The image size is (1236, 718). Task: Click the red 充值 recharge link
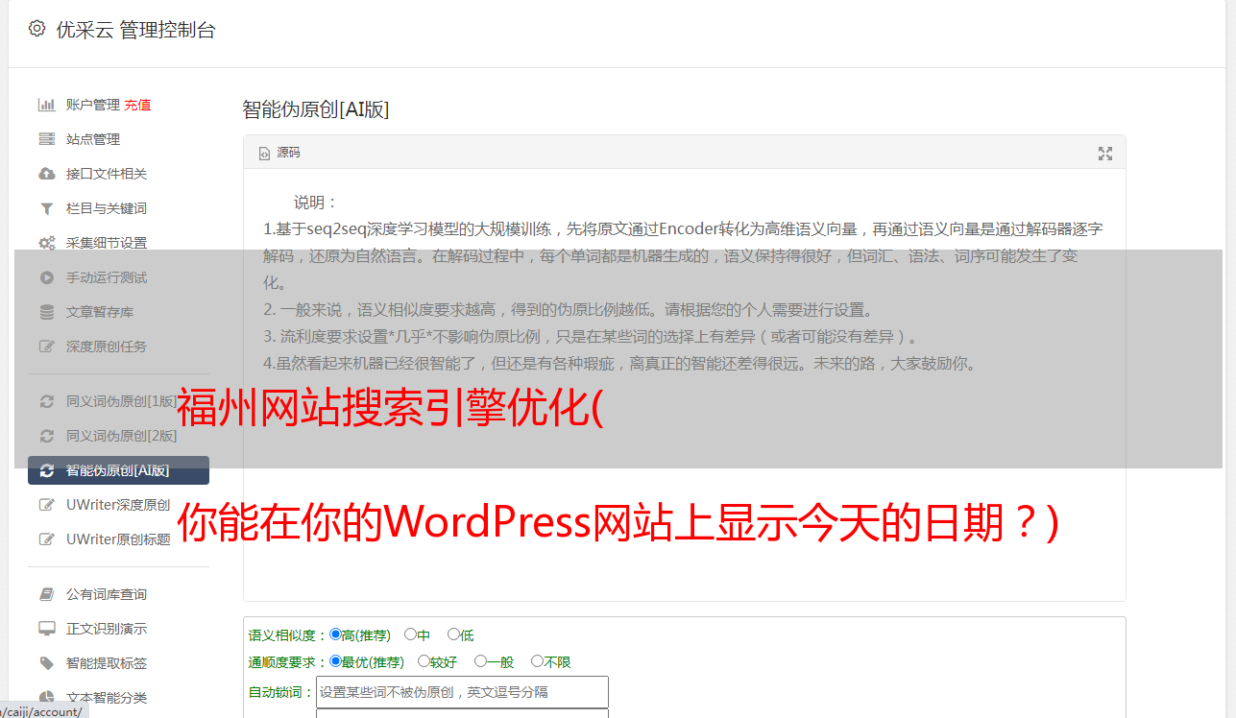[x=137, y=105]
